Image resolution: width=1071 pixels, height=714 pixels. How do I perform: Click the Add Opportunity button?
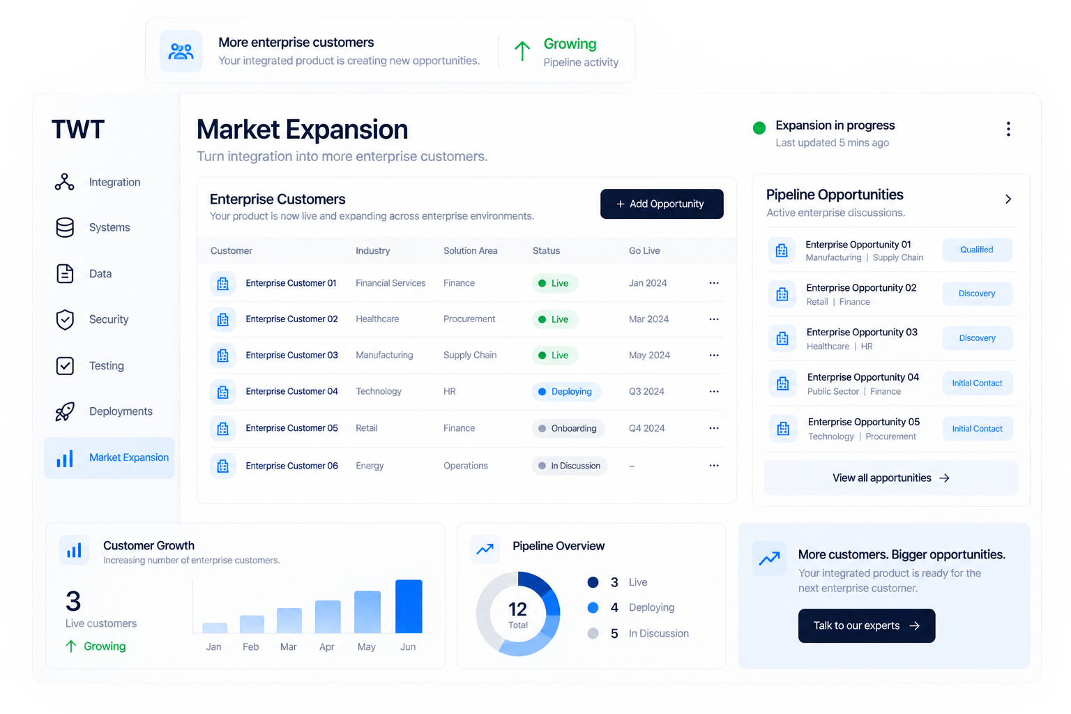coord(662,204)
